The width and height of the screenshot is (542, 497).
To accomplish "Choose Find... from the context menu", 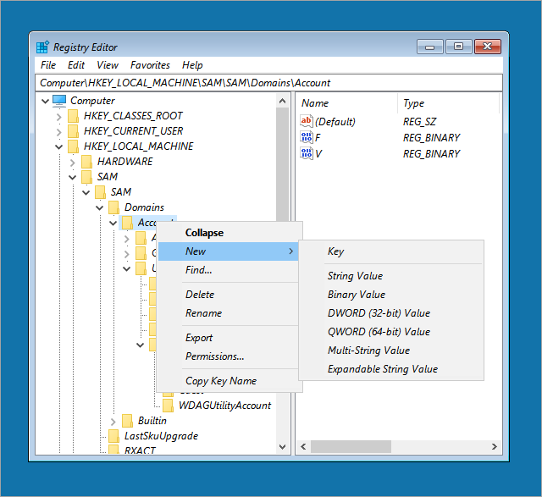I will 230,270.
